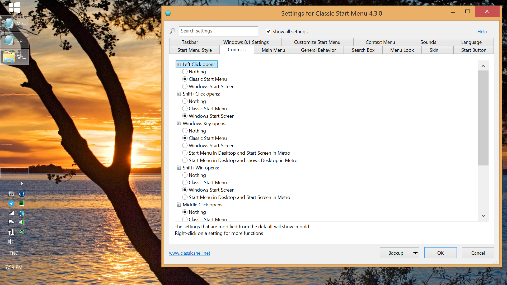Select Classic Start Menu under Shift+Click opens
The width and height of the screenshot is (507, 285).
(x=185, y=109)
